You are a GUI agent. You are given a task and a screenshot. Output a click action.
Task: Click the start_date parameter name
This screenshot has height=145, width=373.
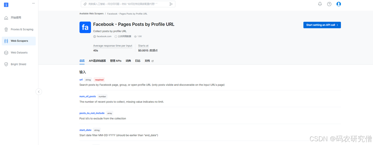[x=85, y=130]
